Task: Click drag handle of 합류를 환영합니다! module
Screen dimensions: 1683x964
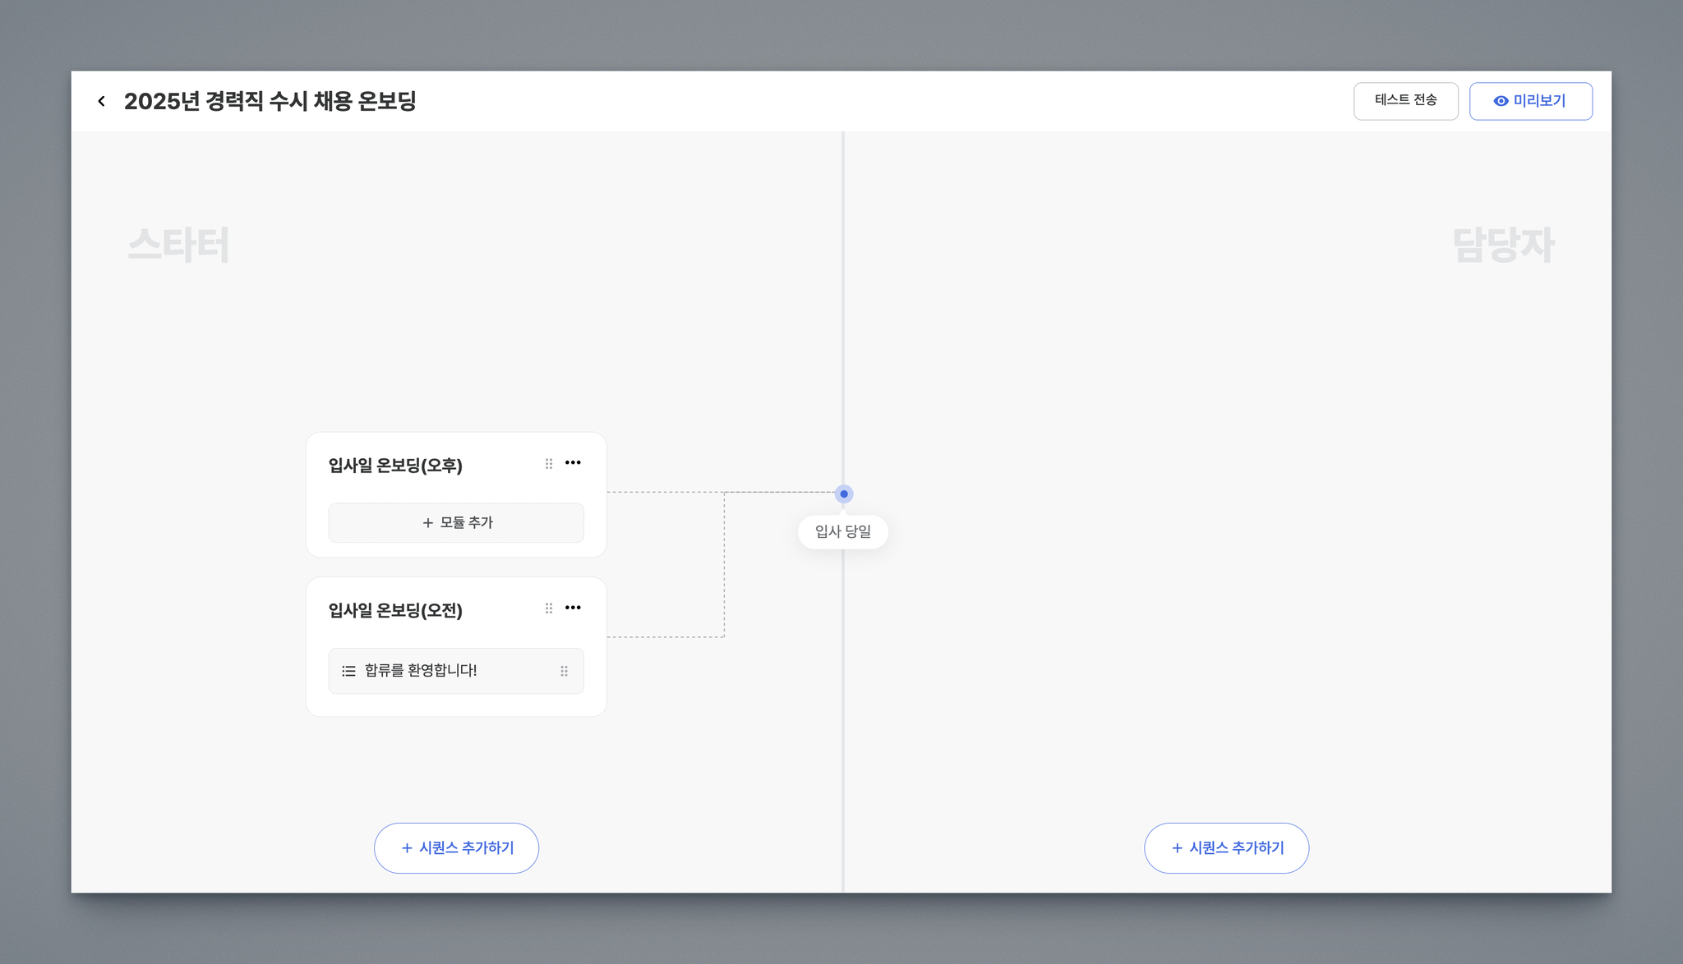Action: coord(564,671)
